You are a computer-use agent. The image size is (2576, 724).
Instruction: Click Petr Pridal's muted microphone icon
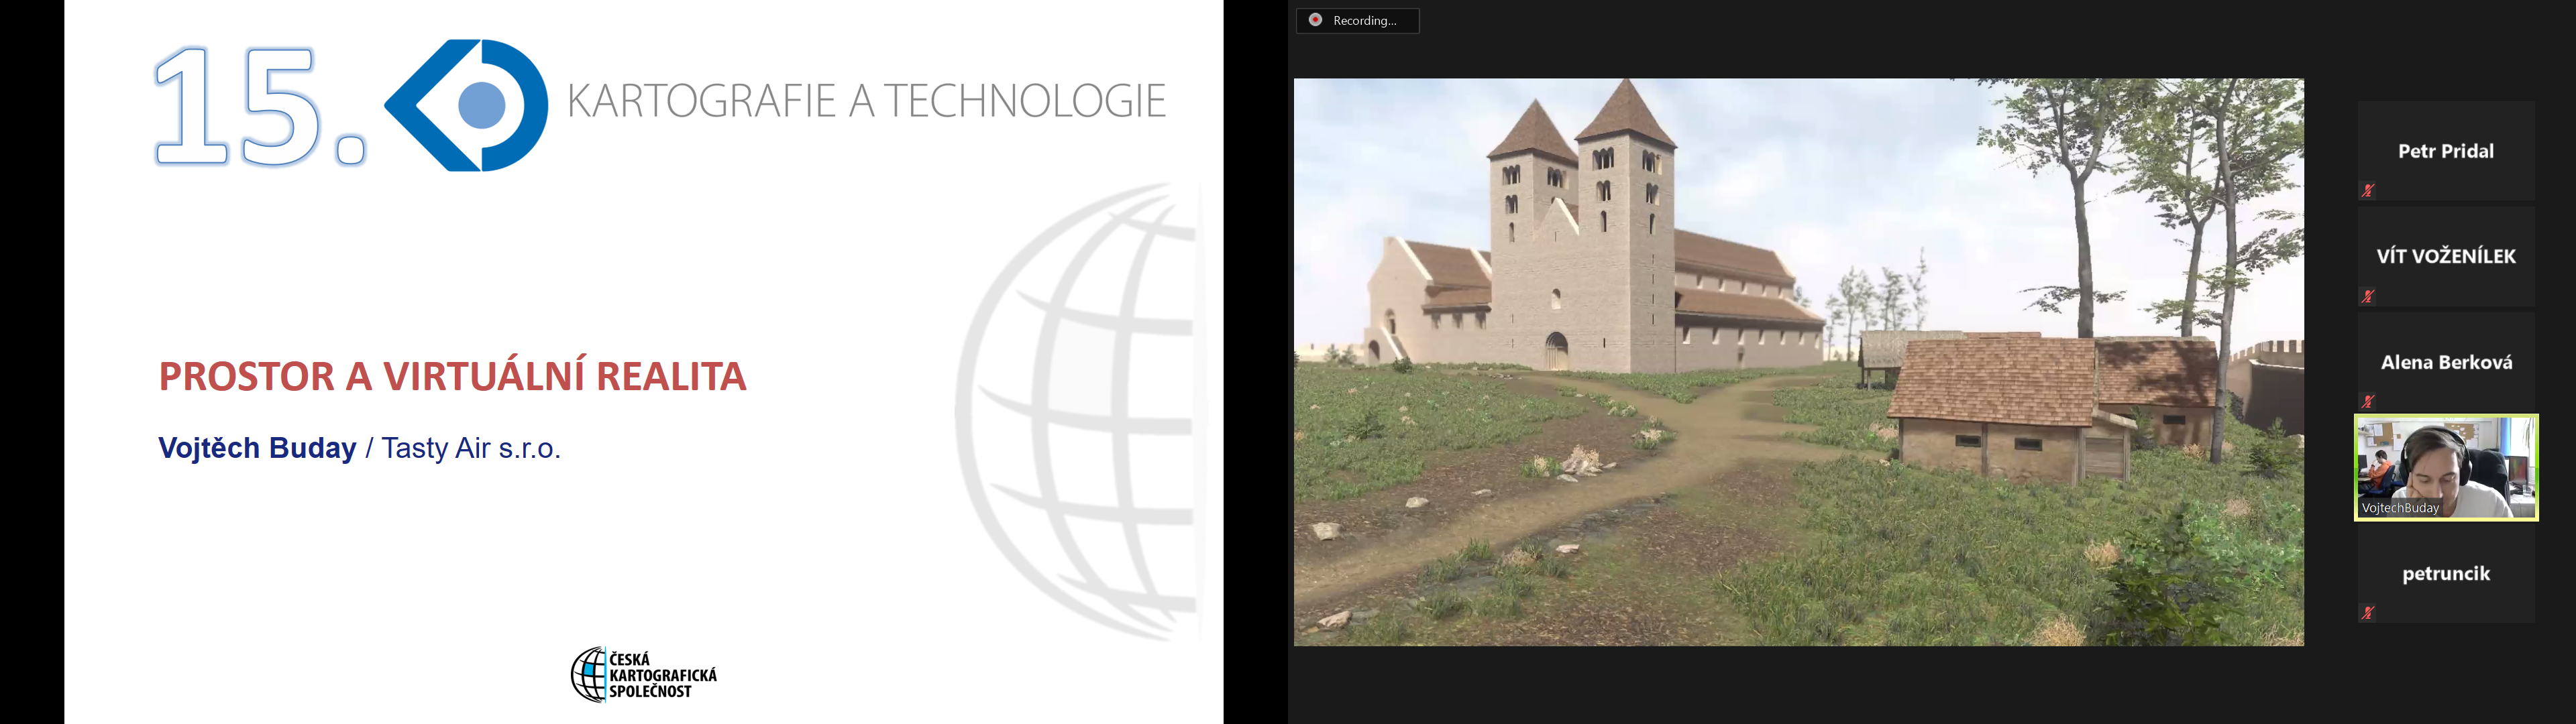coord(2368,190)
